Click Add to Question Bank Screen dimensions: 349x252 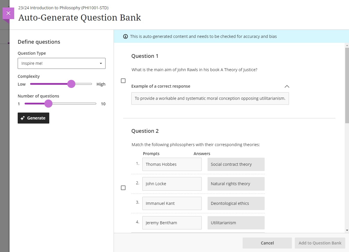pos(320,243)
